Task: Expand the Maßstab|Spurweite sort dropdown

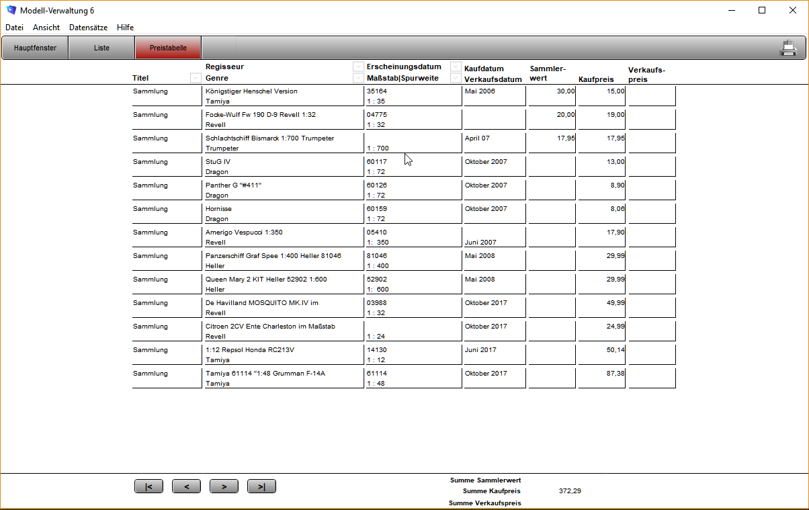Action: (456, 78)
